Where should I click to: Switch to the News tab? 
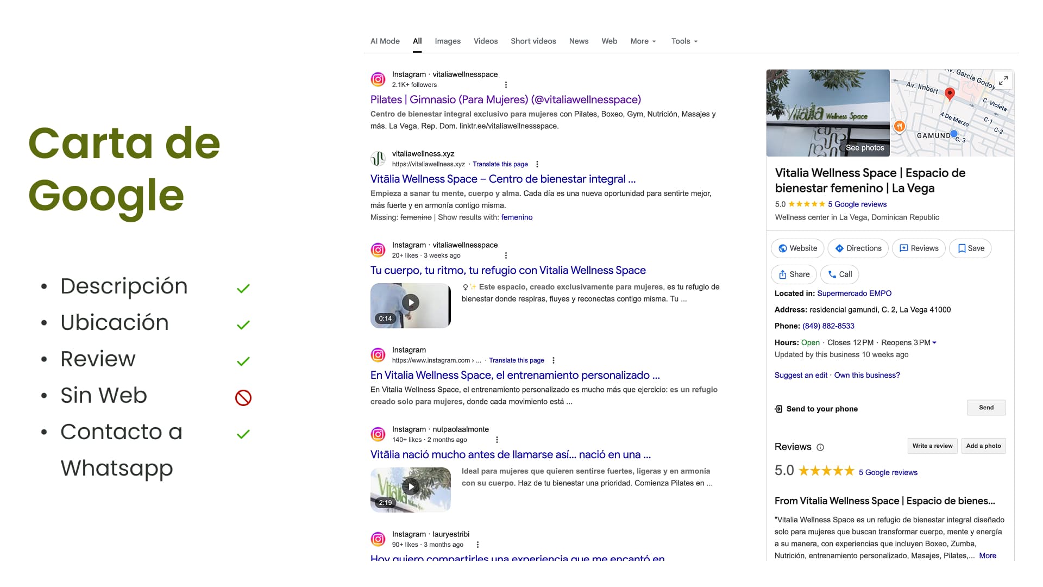pyautogui.click(x=579, y=41)
